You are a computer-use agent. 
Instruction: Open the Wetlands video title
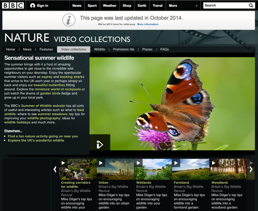(143, 182)
